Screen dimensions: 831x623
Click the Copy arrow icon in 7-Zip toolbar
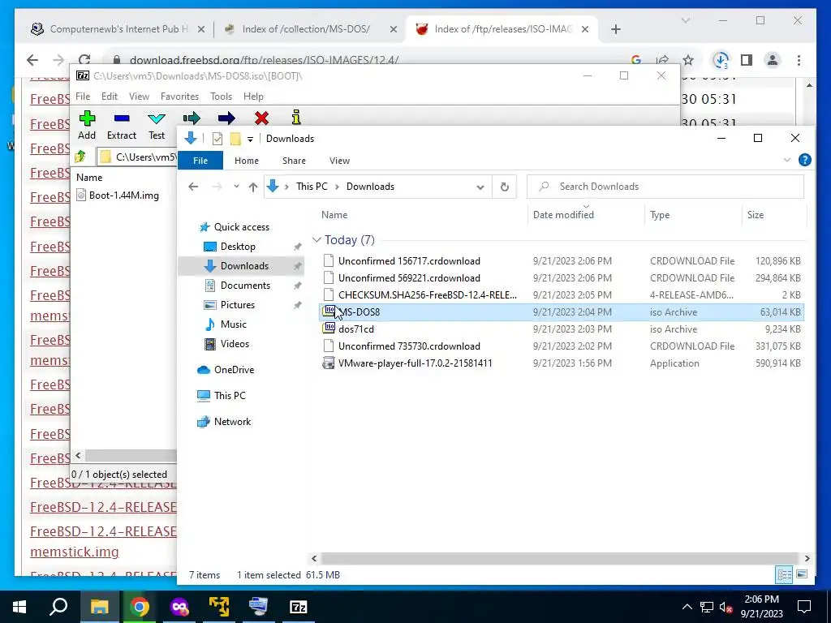[192, 118]
